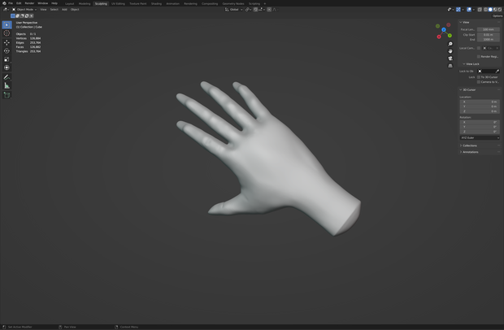Pick the Measure tool

[x=7, y=85]
